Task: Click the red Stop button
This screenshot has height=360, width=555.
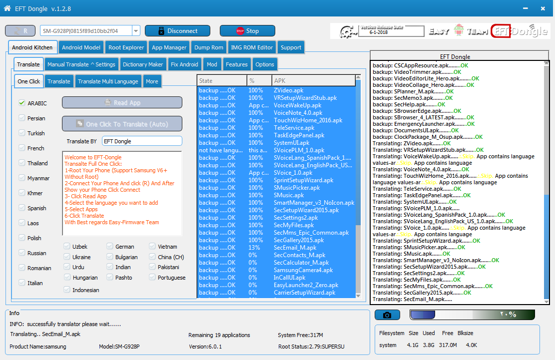Action: tap(247, 31)
